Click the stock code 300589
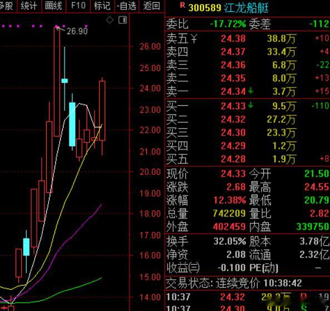This screenshot has width=330, height=311. [x=205, y=8]
